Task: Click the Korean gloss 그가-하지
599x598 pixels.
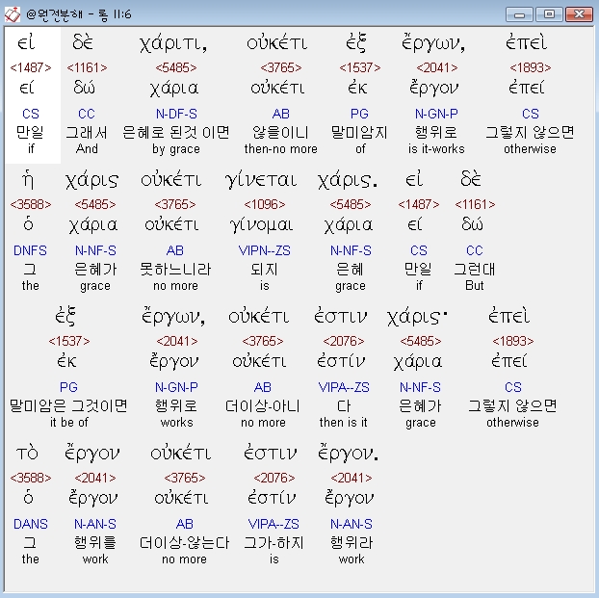Action: 273,542
